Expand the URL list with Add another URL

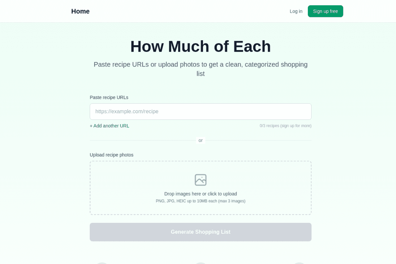coord(109,126)
